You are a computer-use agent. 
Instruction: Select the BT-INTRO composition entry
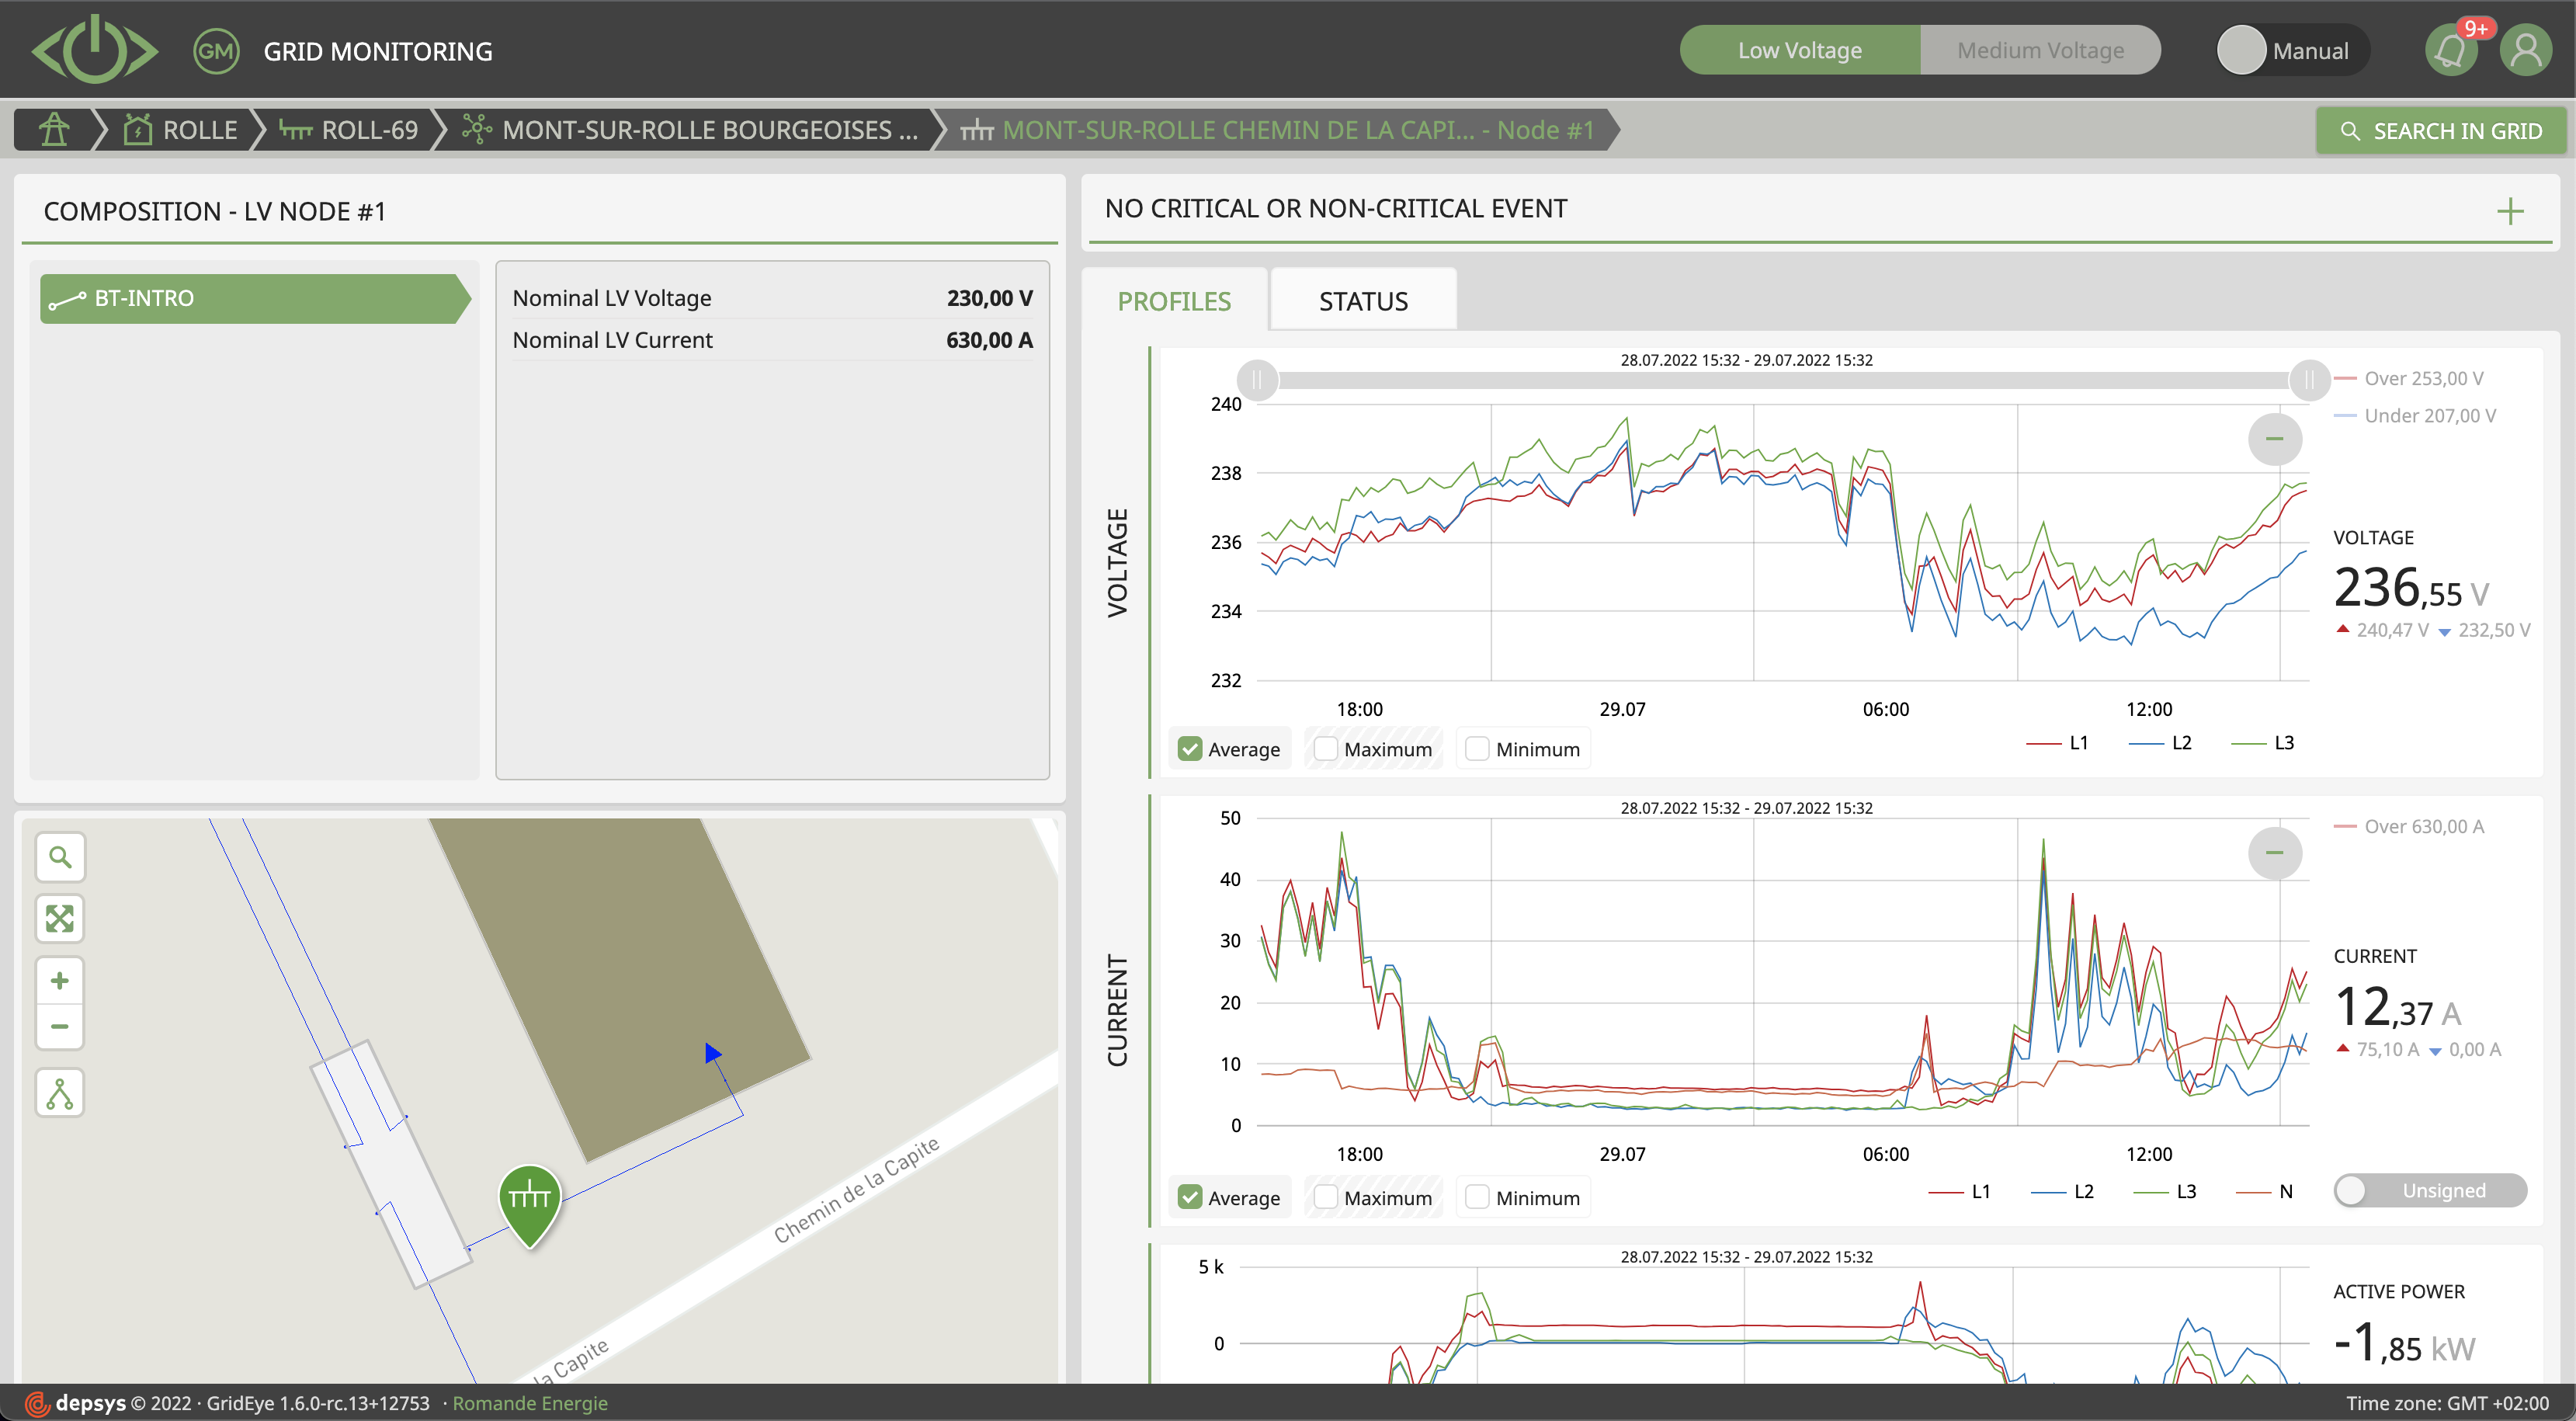pos(253,298)
